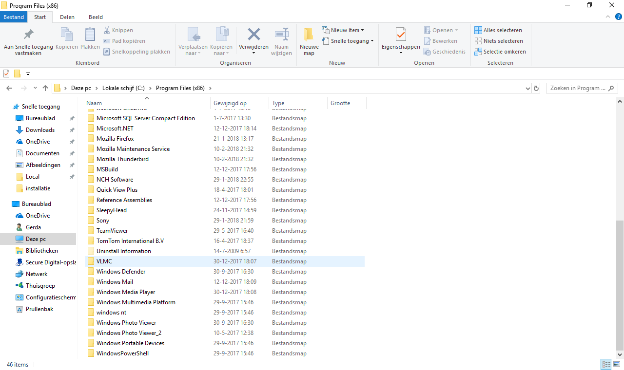Open the Verplaatsen naar menu
624x370 pixels.
(x=194, y=42)
